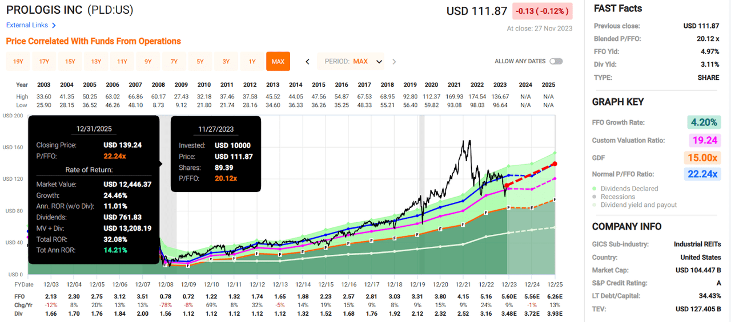Toggle Dividends Declared legend item
Viewport: 731px width, 322px height.
tap(627, 188)
